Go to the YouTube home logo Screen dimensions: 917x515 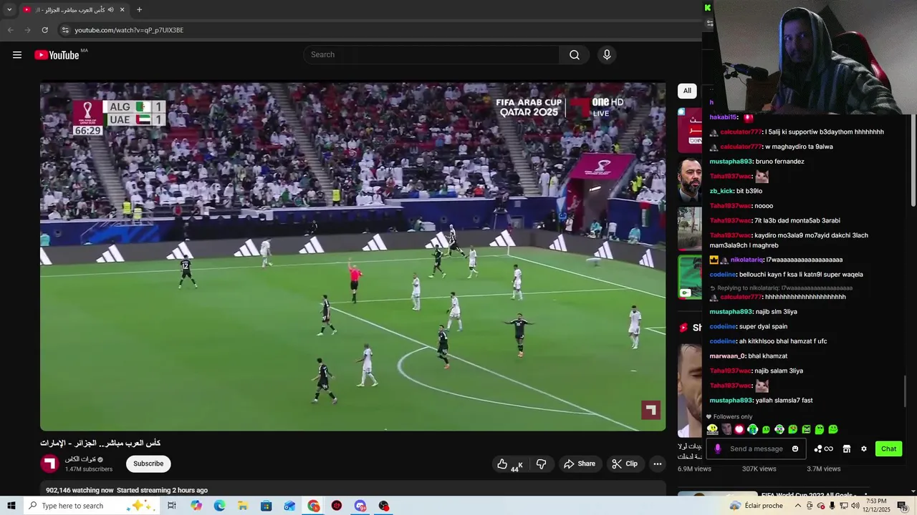pos(57,55)
